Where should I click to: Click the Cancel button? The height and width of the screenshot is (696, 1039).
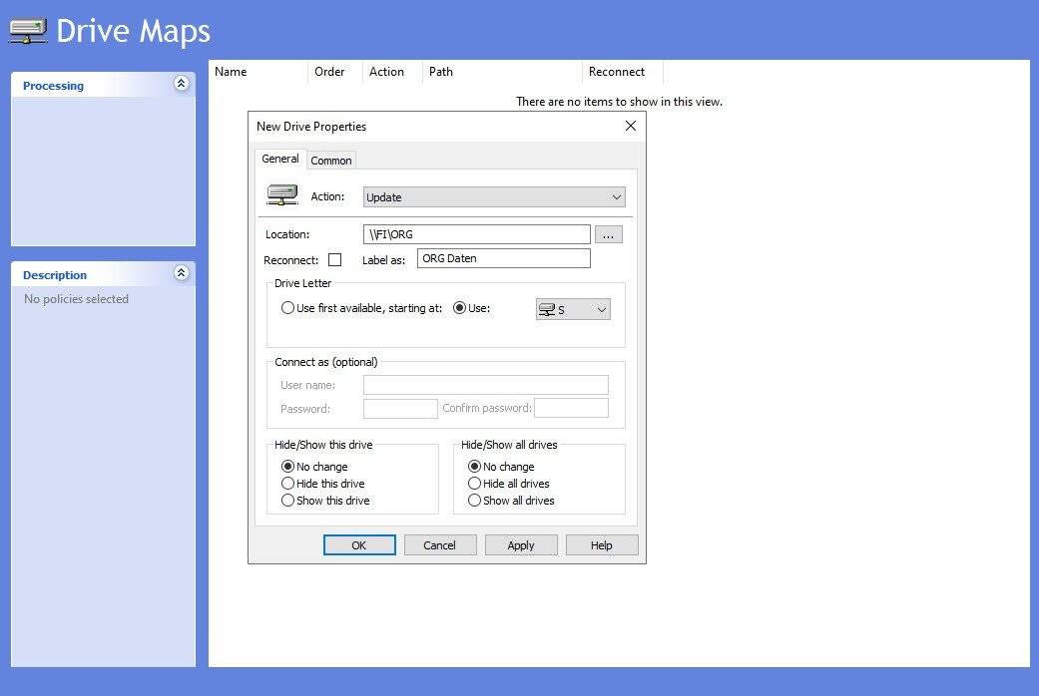pos(439,545)
